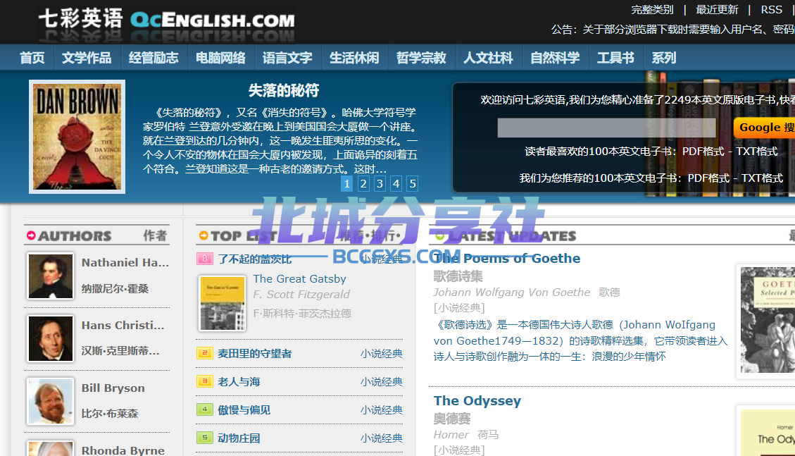Show featured slide 3
This screenshot has width=795, height=456.
(x=380, y=184)
